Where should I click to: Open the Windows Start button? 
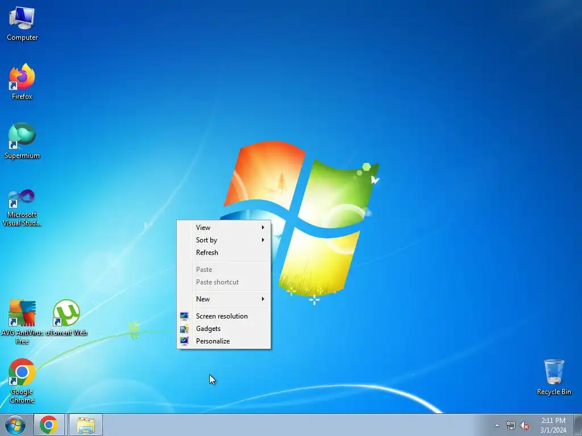pyautogui.click(x=15, y=425)
